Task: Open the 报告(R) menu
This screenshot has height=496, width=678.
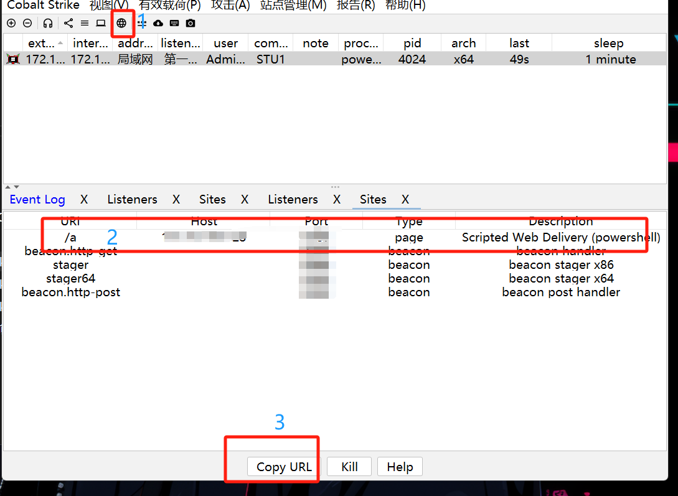Action: 356,5
